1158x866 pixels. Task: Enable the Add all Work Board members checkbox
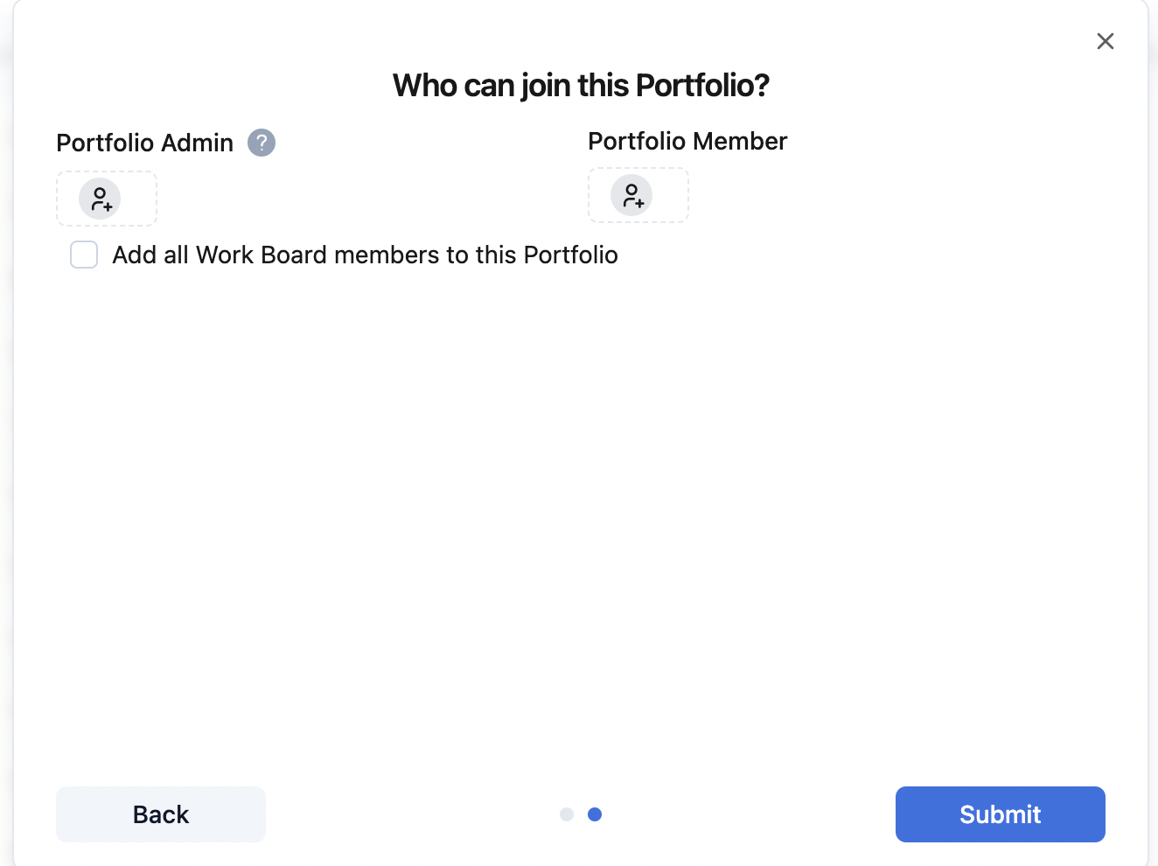pyautogui.click(x=83, y=255)
